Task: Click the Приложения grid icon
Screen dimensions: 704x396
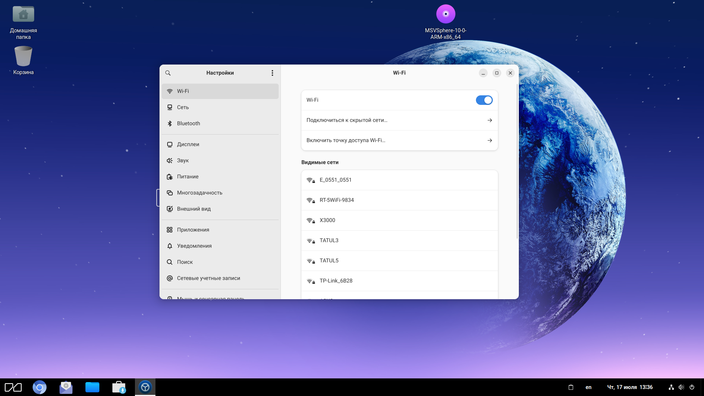Action: 170,230
